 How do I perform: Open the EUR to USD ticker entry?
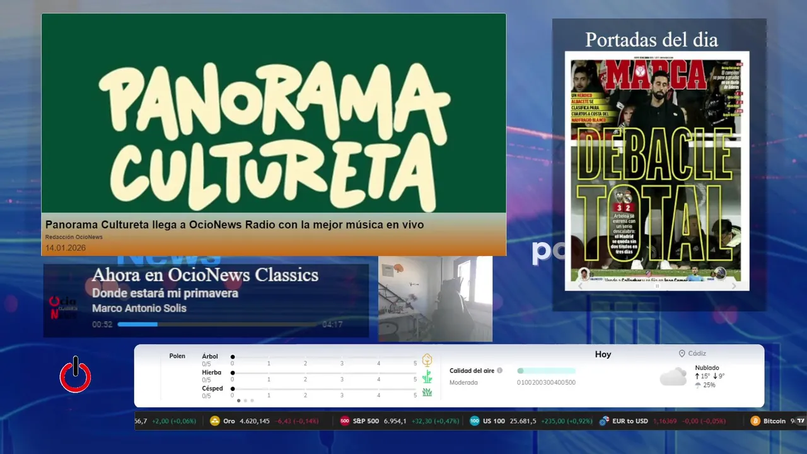point(663,421)
